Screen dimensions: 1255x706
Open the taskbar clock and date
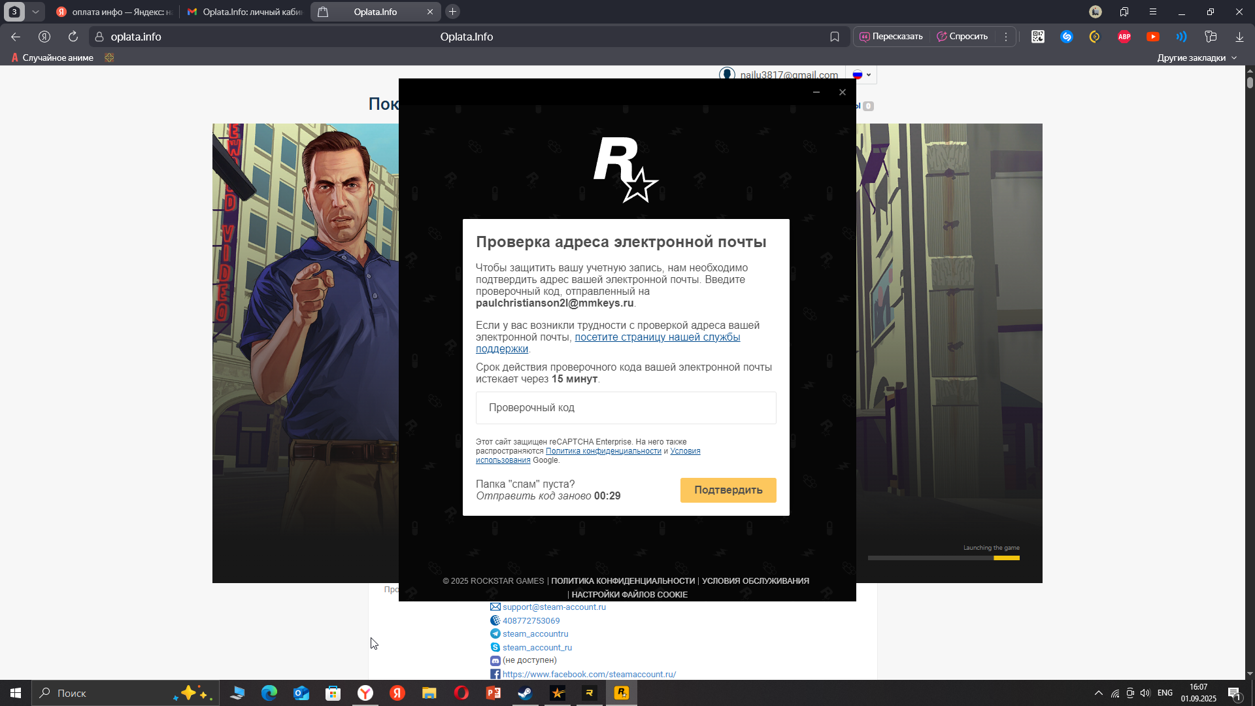pos(1199,693)
